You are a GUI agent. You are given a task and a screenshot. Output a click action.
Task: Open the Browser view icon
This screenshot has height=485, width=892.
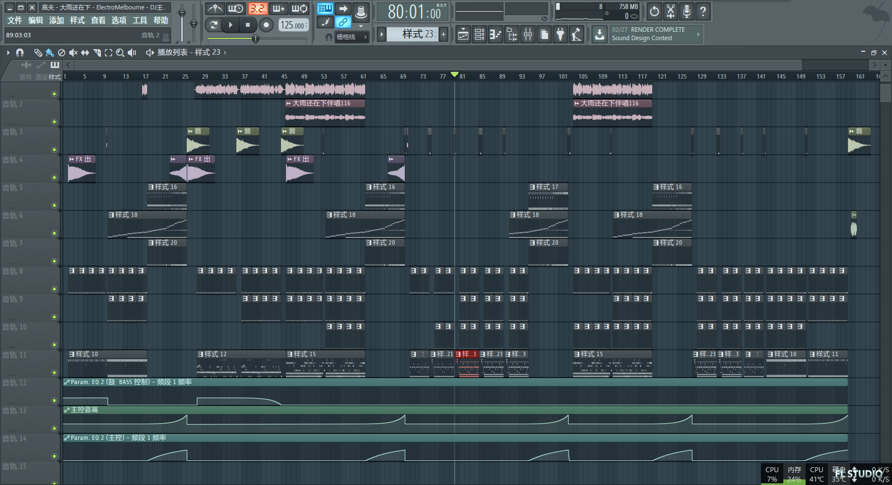tap(512, 35)
